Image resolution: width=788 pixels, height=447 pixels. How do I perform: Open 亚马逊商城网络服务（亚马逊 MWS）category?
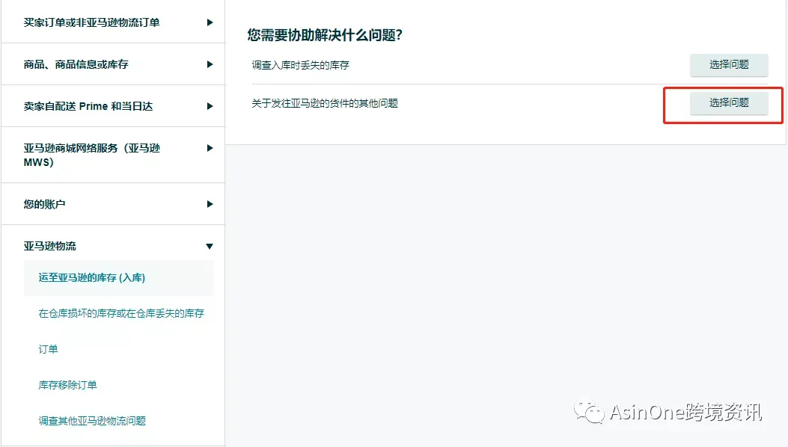[x=91, y=155]
